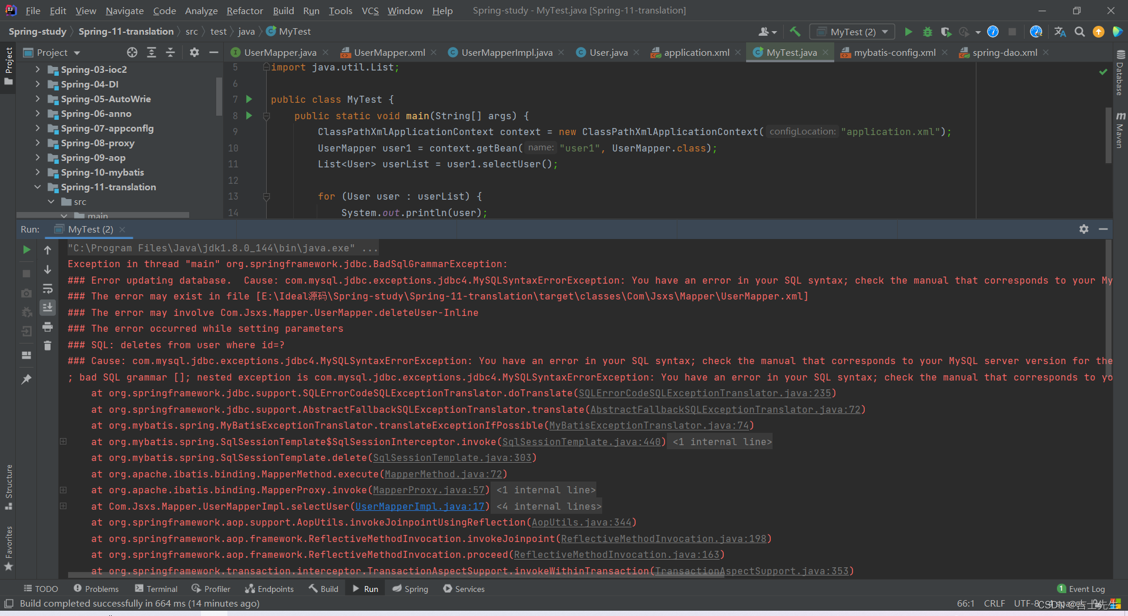Toggle scroll to end of console
1128x616 pixels.
[x=48, y=307]
